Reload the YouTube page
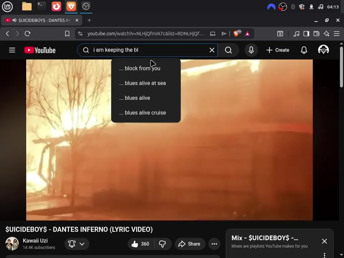Viewport: 344px width, 258px height. coord(28,34)
